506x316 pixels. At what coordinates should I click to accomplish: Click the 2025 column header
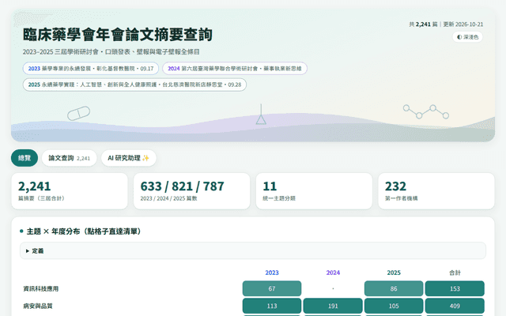pos(394,273)
